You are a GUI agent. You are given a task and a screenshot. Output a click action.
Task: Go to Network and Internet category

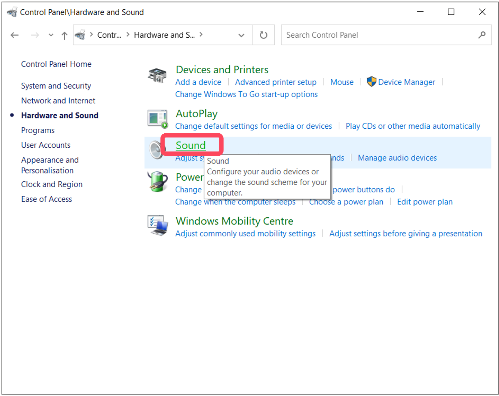tap(58, 101)
